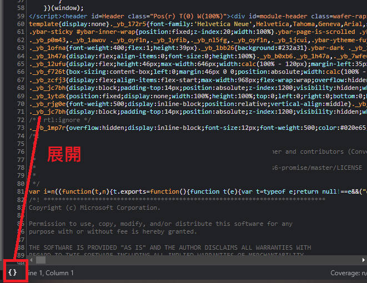Click the "._yb_1ytdk{position:fixed" code line
367x283 pixels.
click(198, 96)
